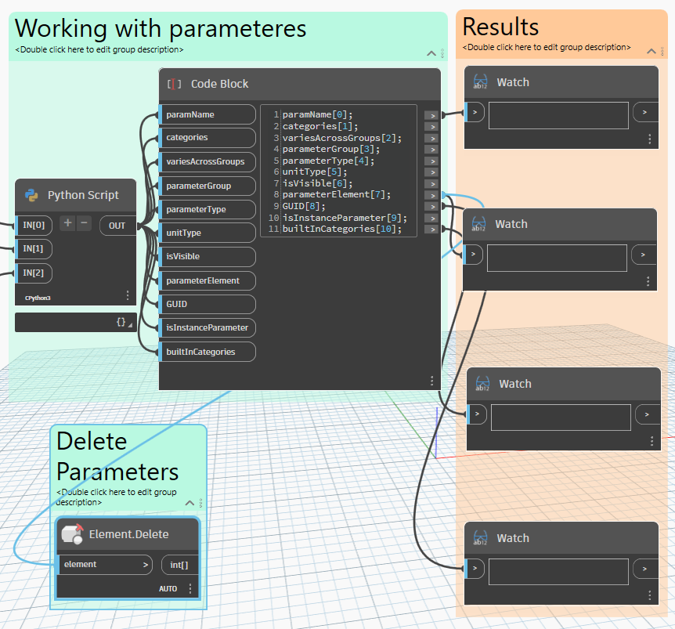Open the Element.Delete three-dot options menu
Image resolution: width=675 pixels, height=629 pixels.
[190, 588]
